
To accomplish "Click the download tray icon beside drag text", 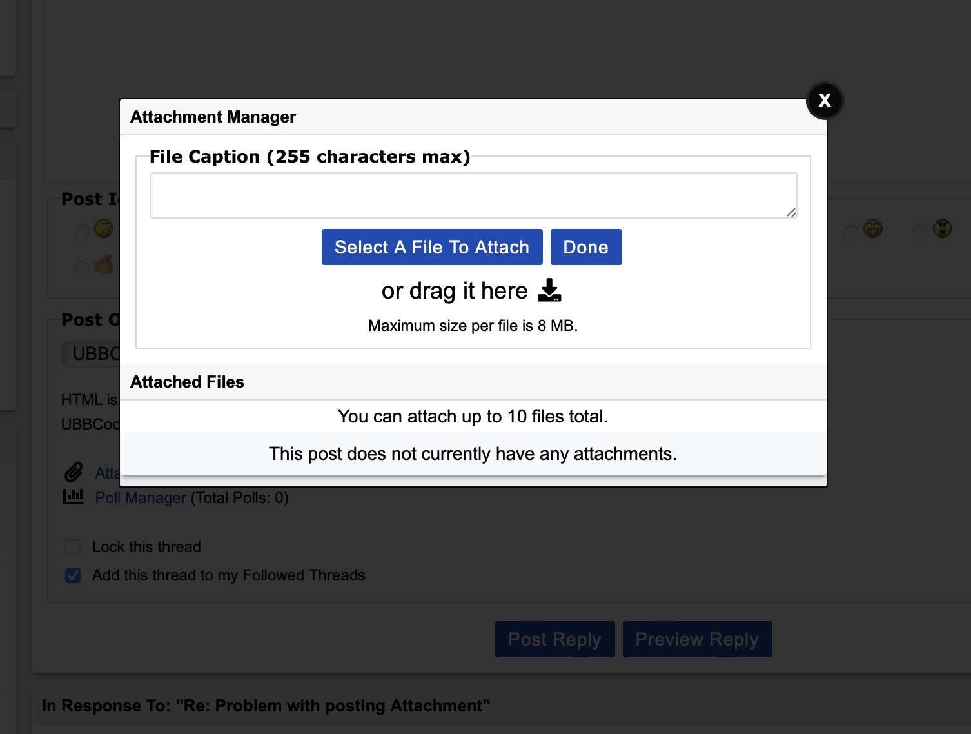I will tap(549, 290).
